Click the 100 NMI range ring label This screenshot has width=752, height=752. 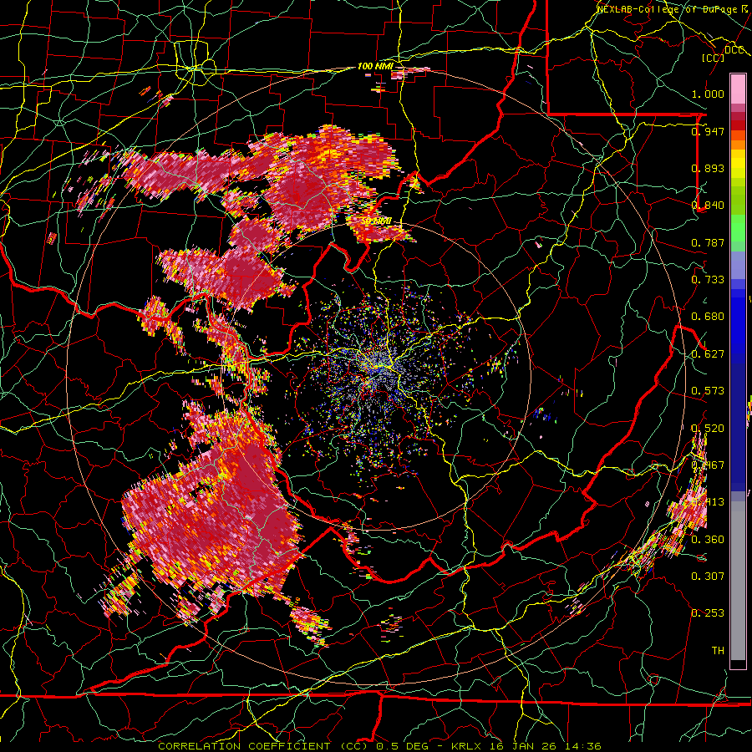(x=375, y=66)
